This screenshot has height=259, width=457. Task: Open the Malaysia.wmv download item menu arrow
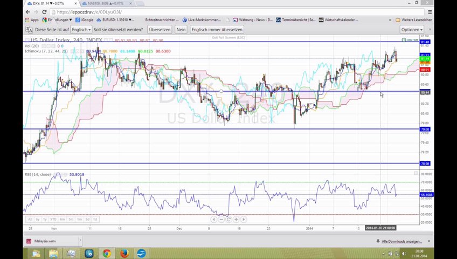80,241
